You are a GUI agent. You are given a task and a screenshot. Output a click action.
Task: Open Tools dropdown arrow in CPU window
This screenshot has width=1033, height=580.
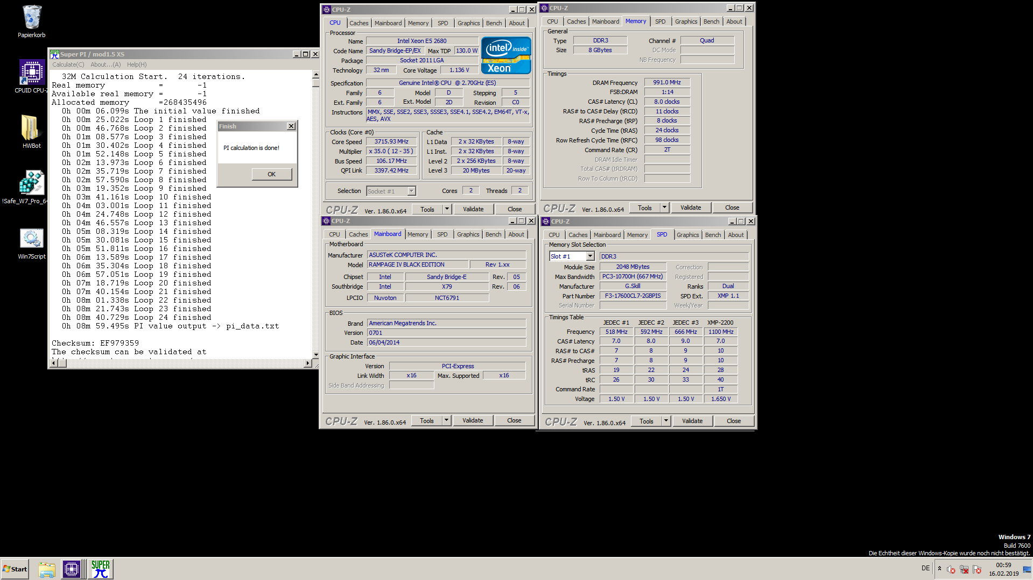[x=447, y=209]
